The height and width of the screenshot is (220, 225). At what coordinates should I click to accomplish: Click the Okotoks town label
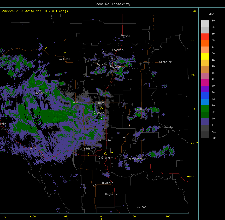click(108, 183)
